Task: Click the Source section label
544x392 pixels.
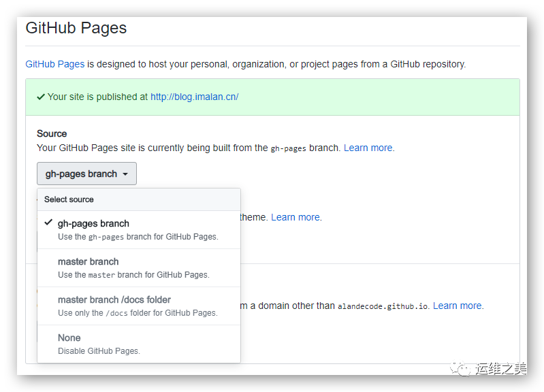Action: click(x=52, y=133)
